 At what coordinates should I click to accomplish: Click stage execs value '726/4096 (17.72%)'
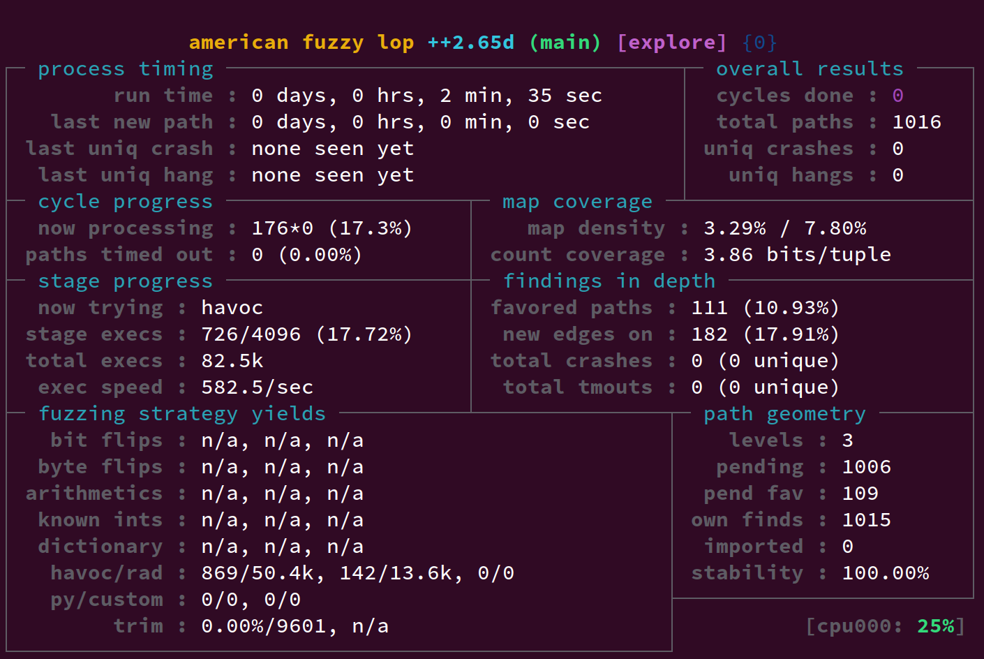click(x=307, y=334)
